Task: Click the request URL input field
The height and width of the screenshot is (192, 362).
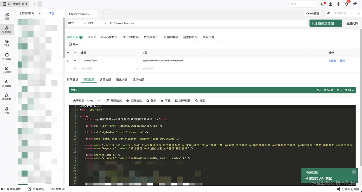Action: tap(207, 23)
